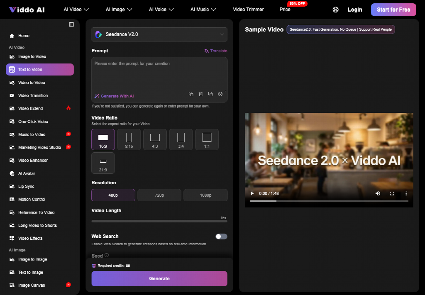The image size is (425, 295).
Task: Enable the Web Search toggle
Action: click(x=222, y=236)
